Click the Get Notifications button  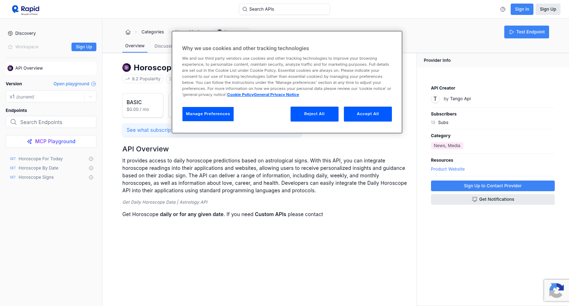coord(493,199)
